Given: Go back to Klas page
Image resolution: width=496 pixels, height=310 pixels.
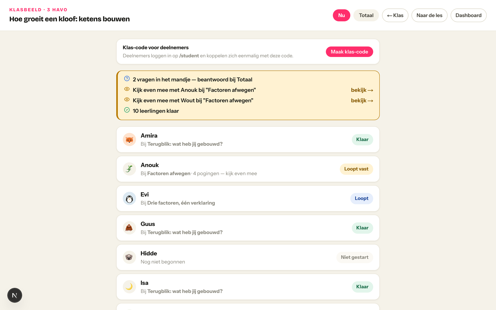Looking at the screenshot, I should point(395,15).
